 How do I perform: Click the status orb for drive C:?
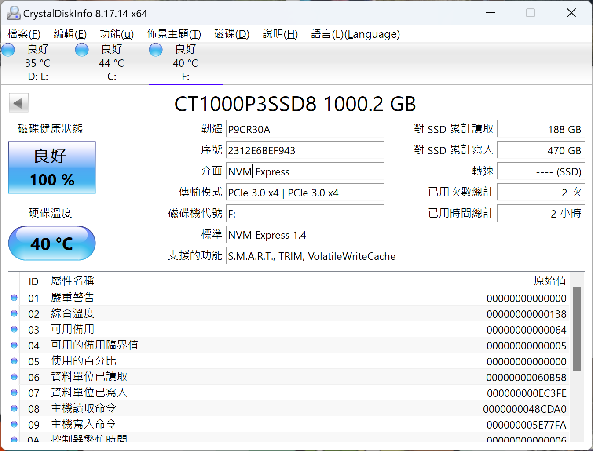[x=82, y=50]
